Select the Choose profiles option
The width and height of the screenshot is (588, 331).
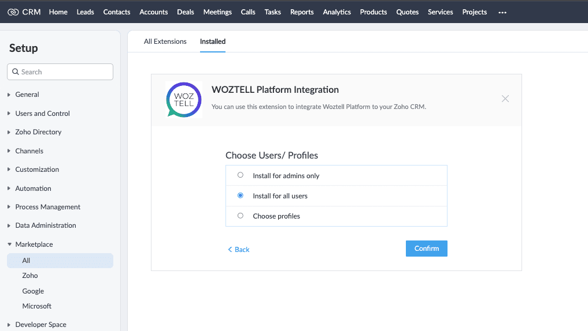241,216
